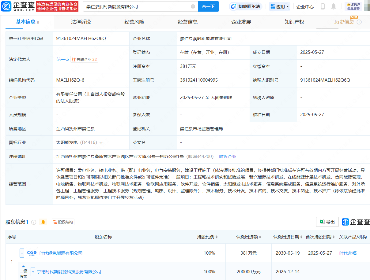Go to 企业中心
This screenshot has height=280, width=370.
tap(305, 6)
